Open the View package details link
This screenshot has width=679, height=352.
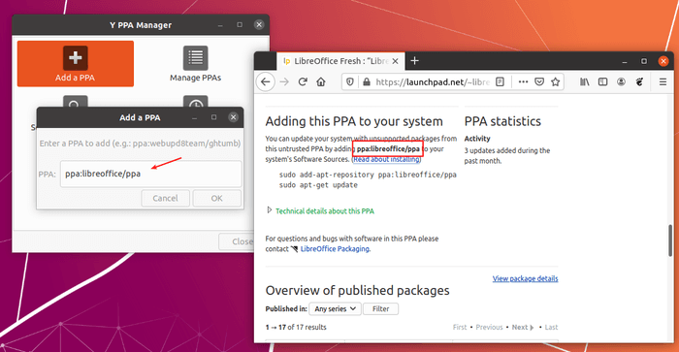(x=526, y=278)
